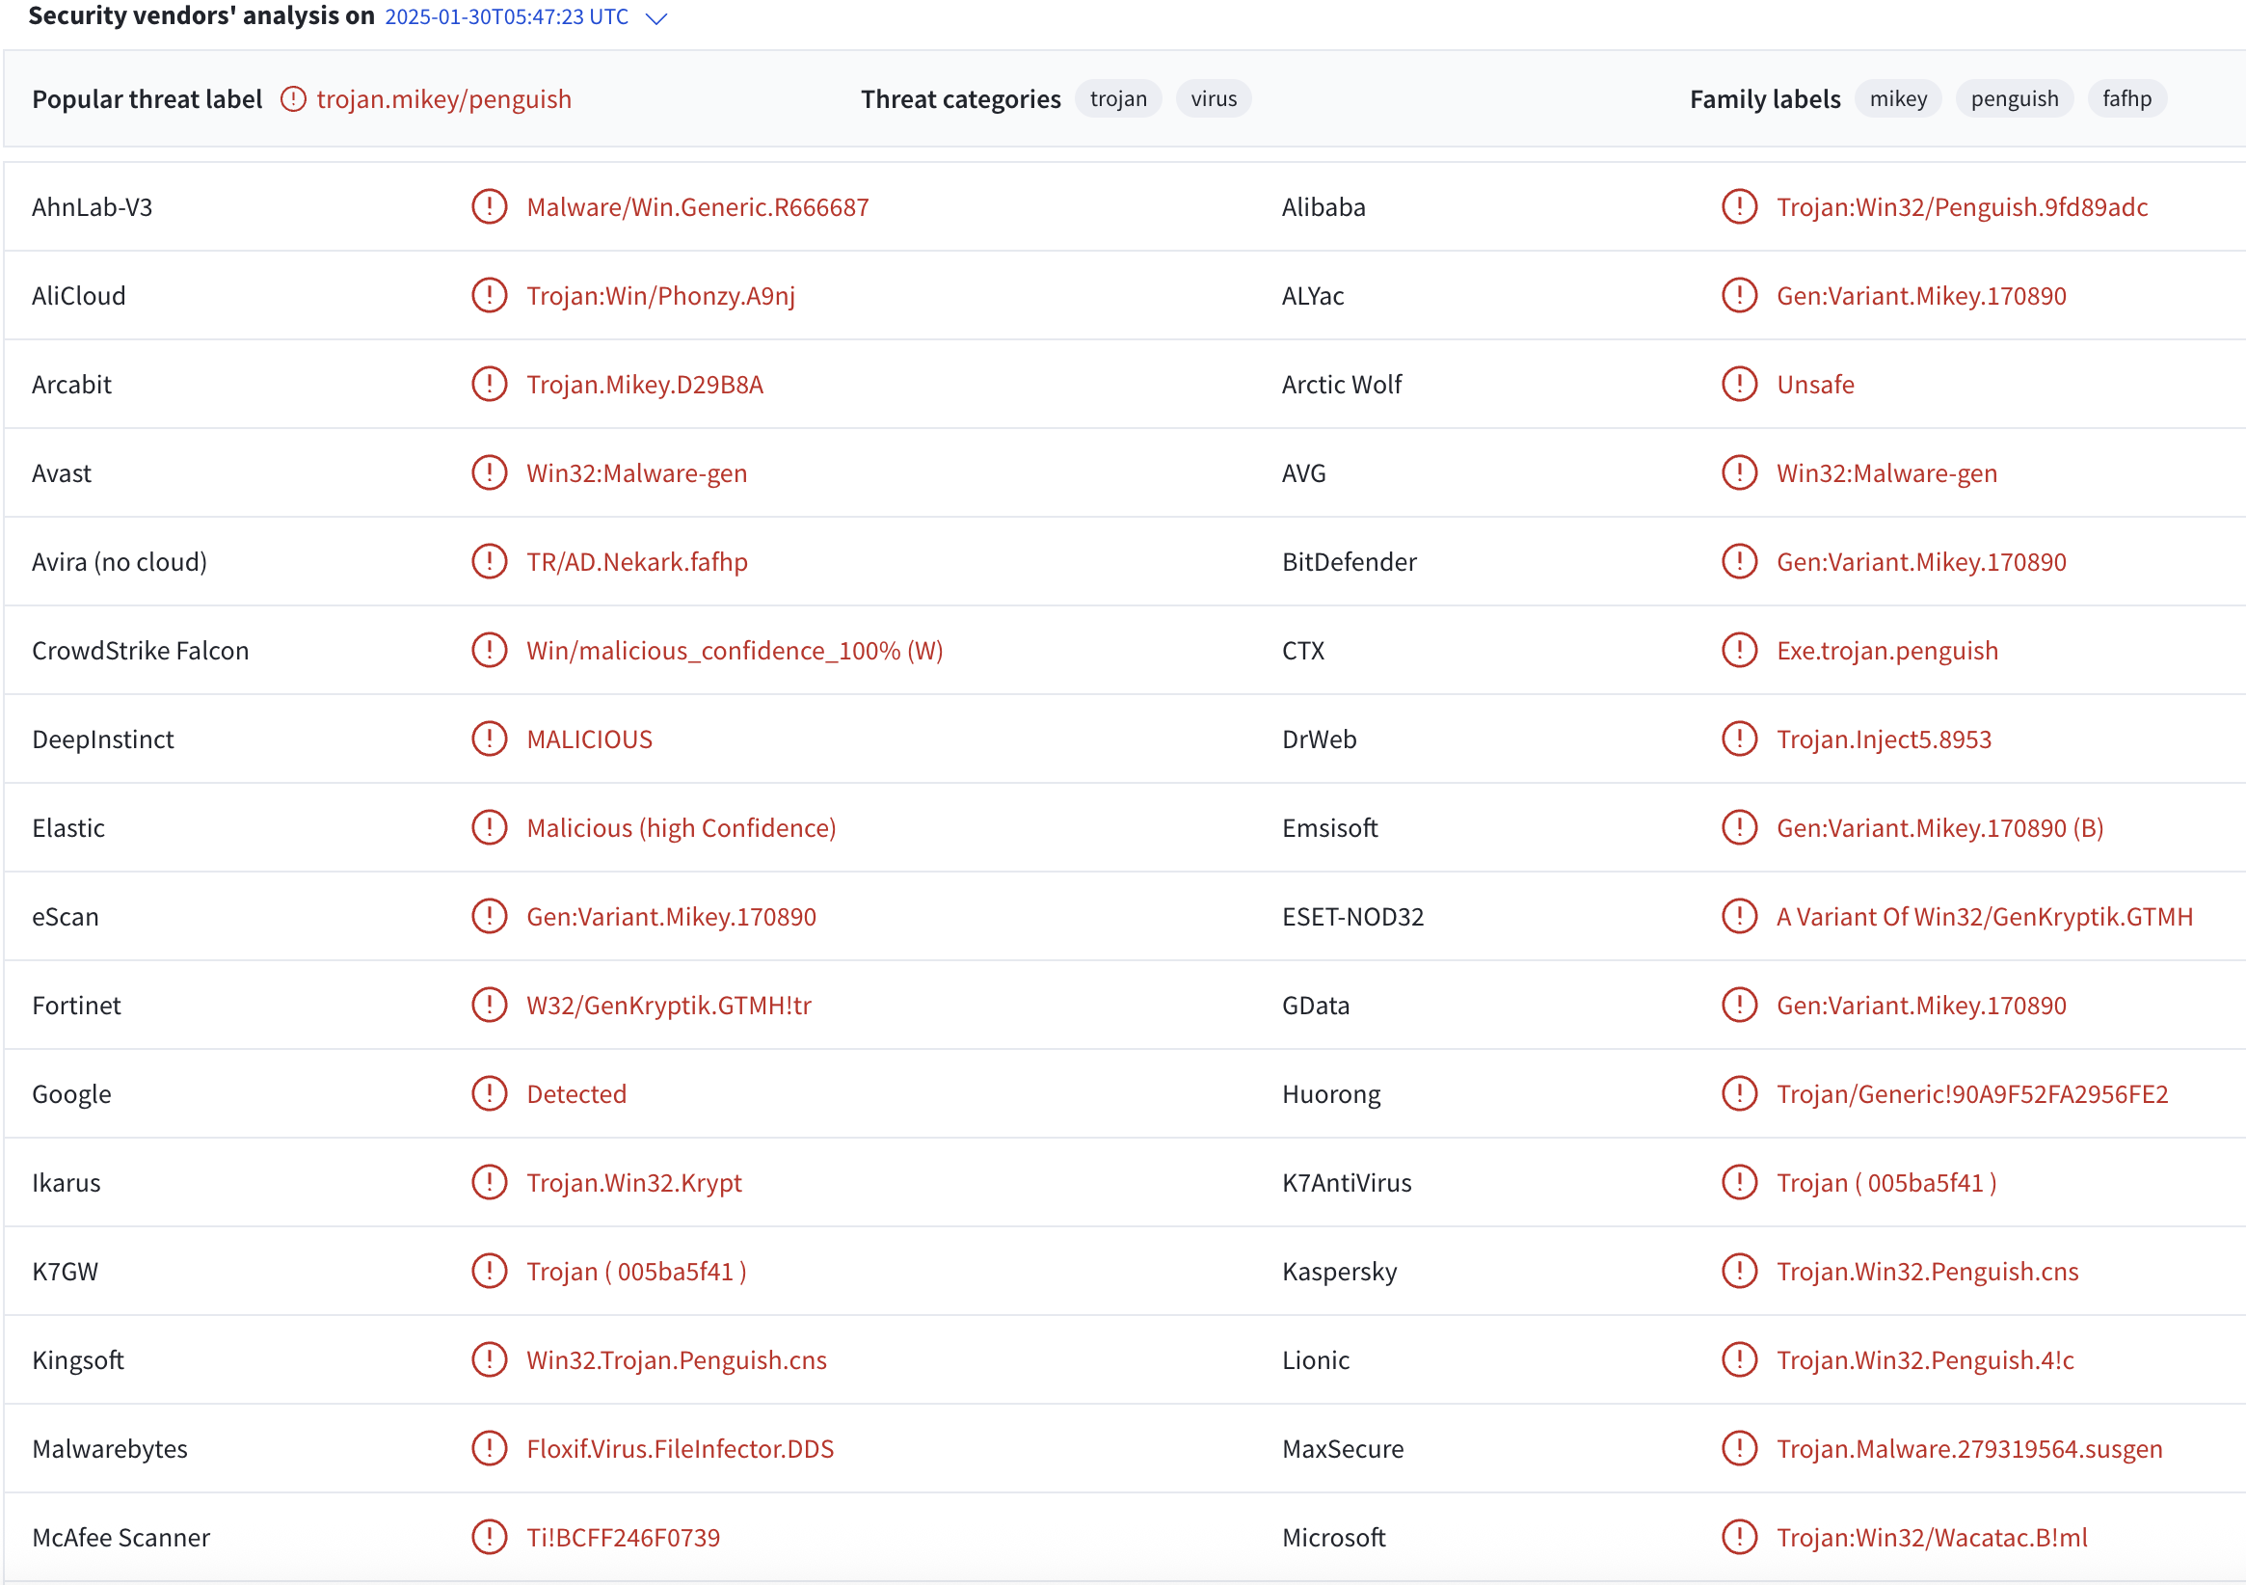Select the Trojan/Generic!90A9F52FA2956FE2 detection text

(x=1972, y=1094)
